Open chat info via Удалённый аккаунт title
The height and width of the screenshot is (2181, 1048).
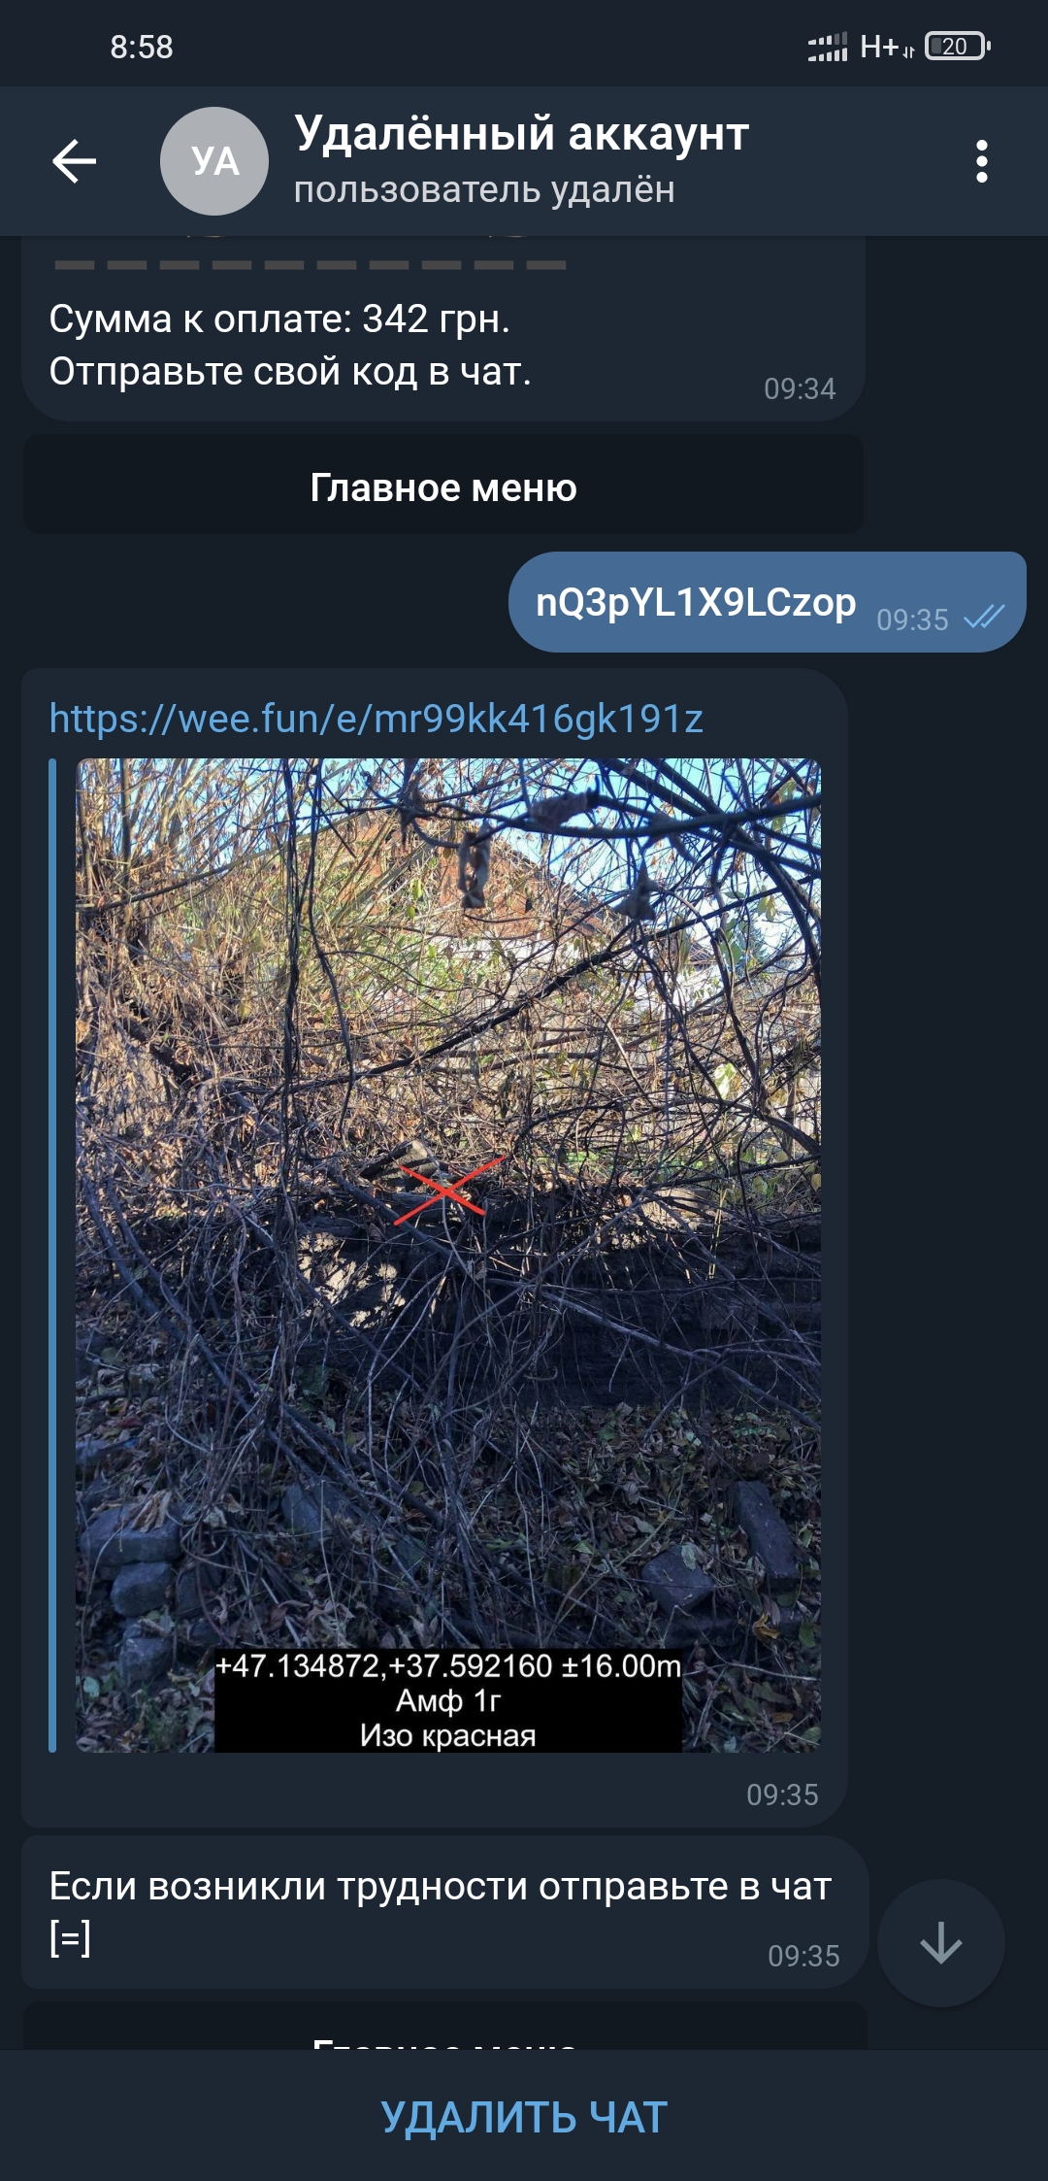coord(522,133)
